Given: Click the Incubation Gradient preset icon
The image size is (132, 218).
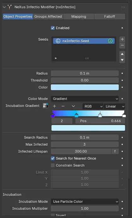Looking at the screenshot, I should click(x=45, y=106).
